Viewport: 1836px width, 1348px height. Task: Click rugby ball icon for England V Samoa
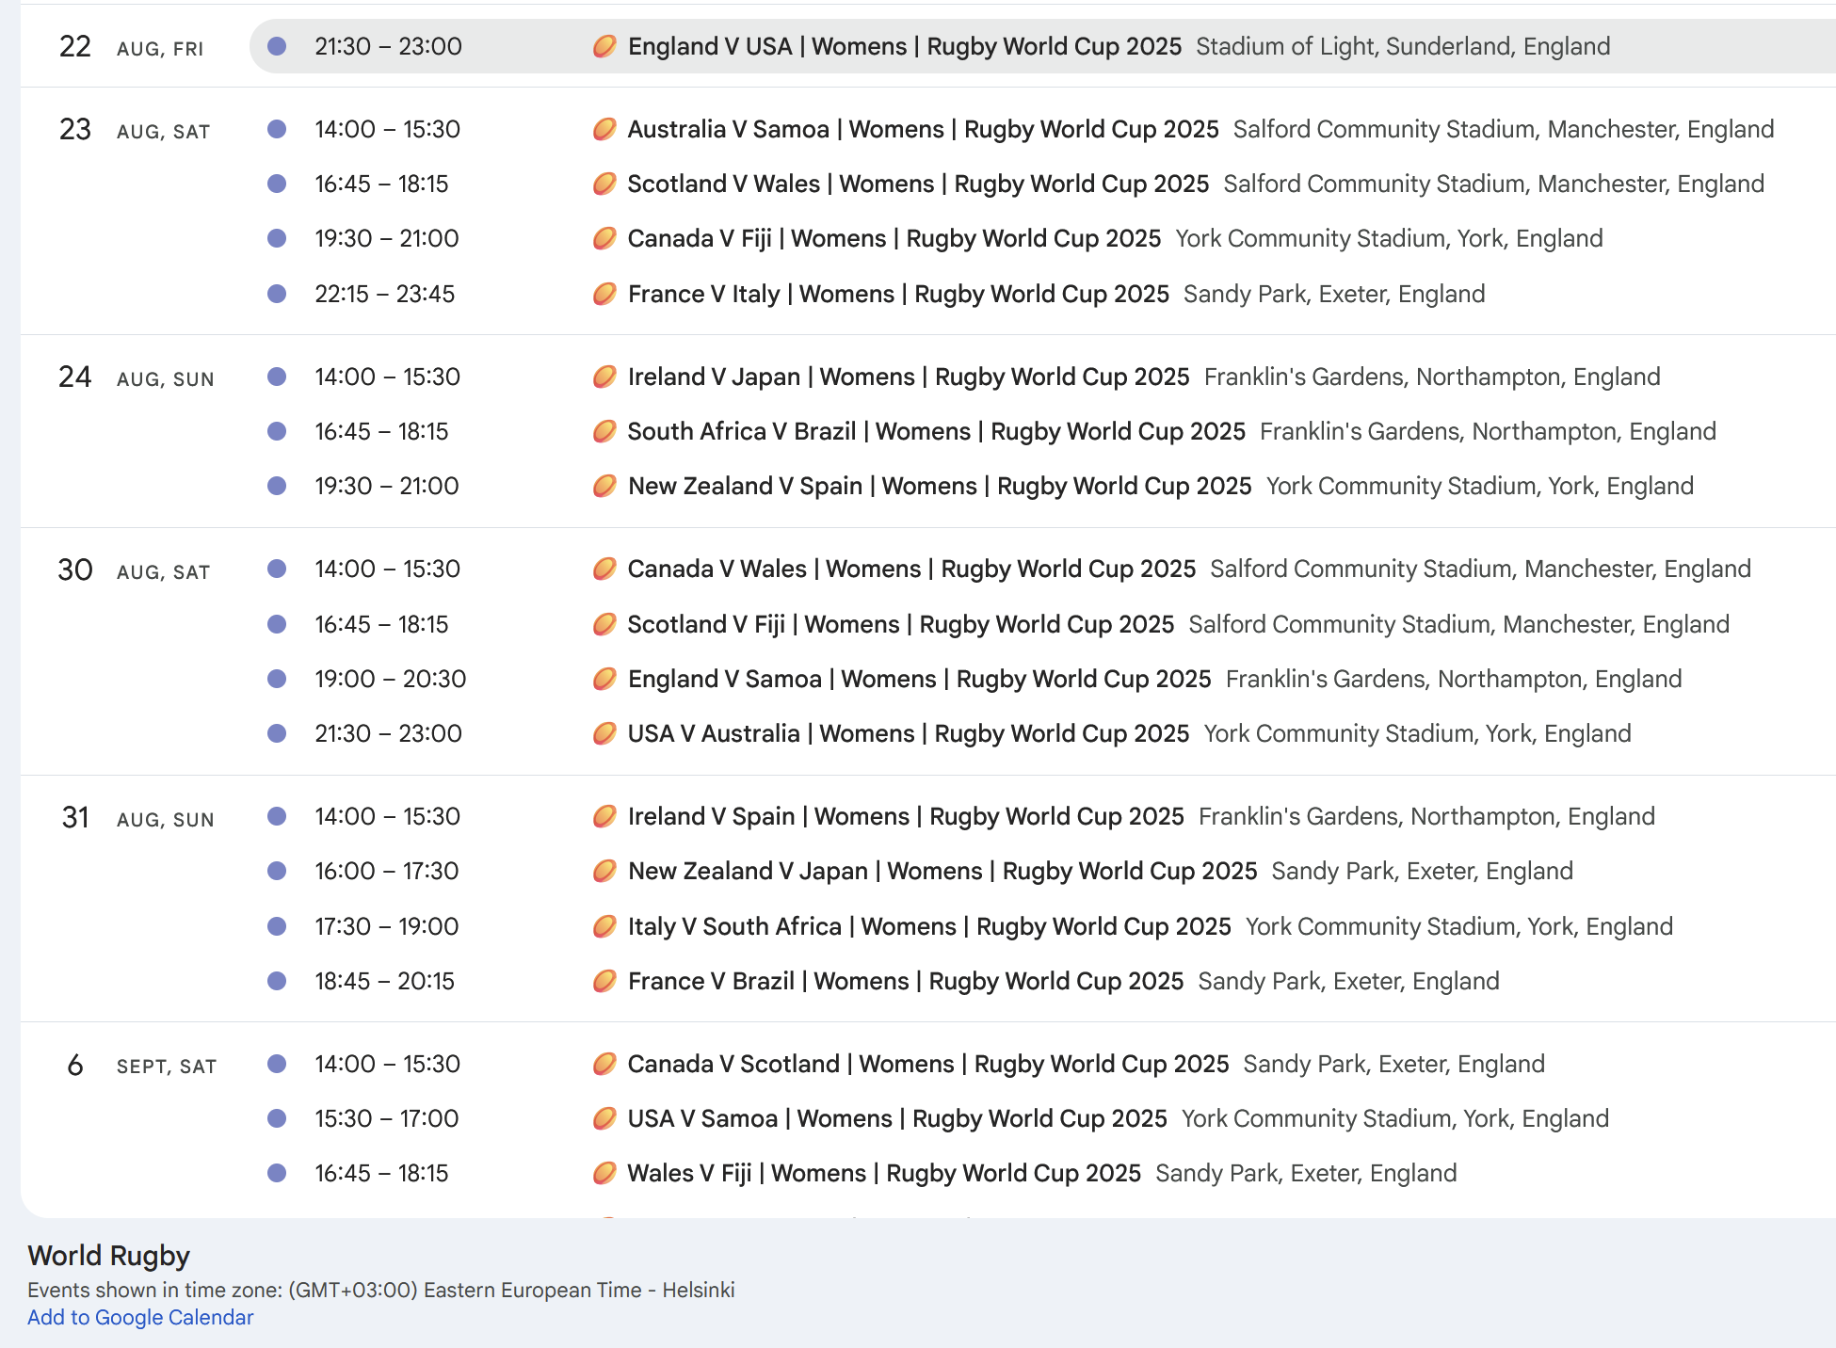click(604, 679)
